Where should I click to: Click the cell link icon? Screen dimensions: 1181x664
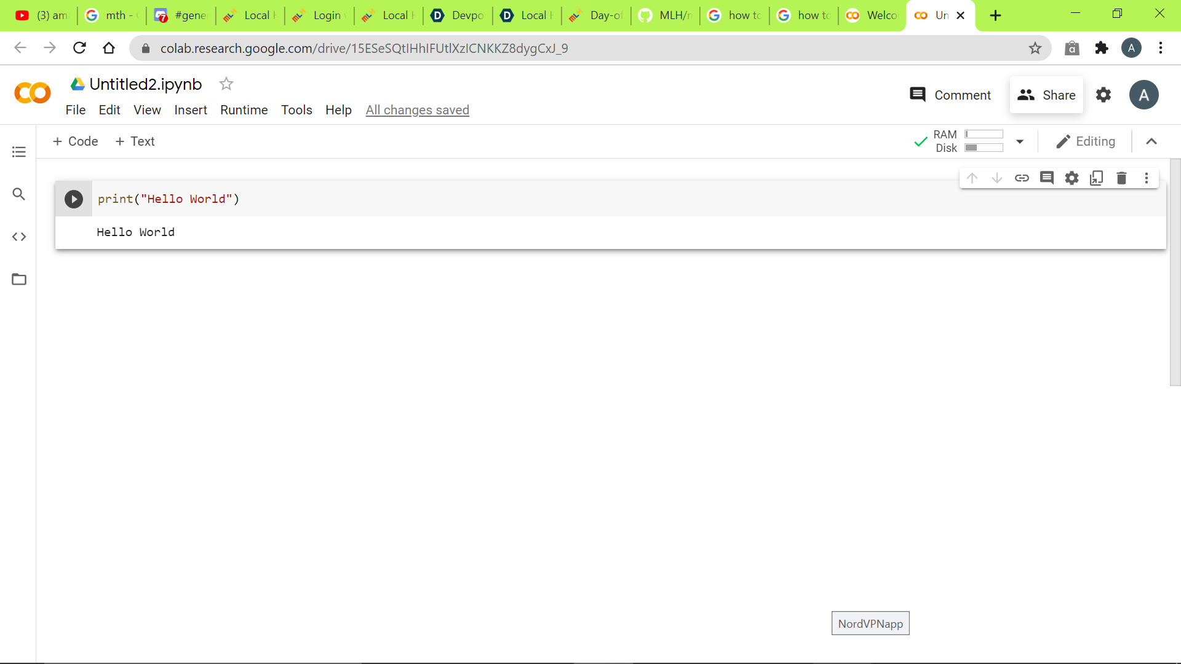[x=1022, y=178]
